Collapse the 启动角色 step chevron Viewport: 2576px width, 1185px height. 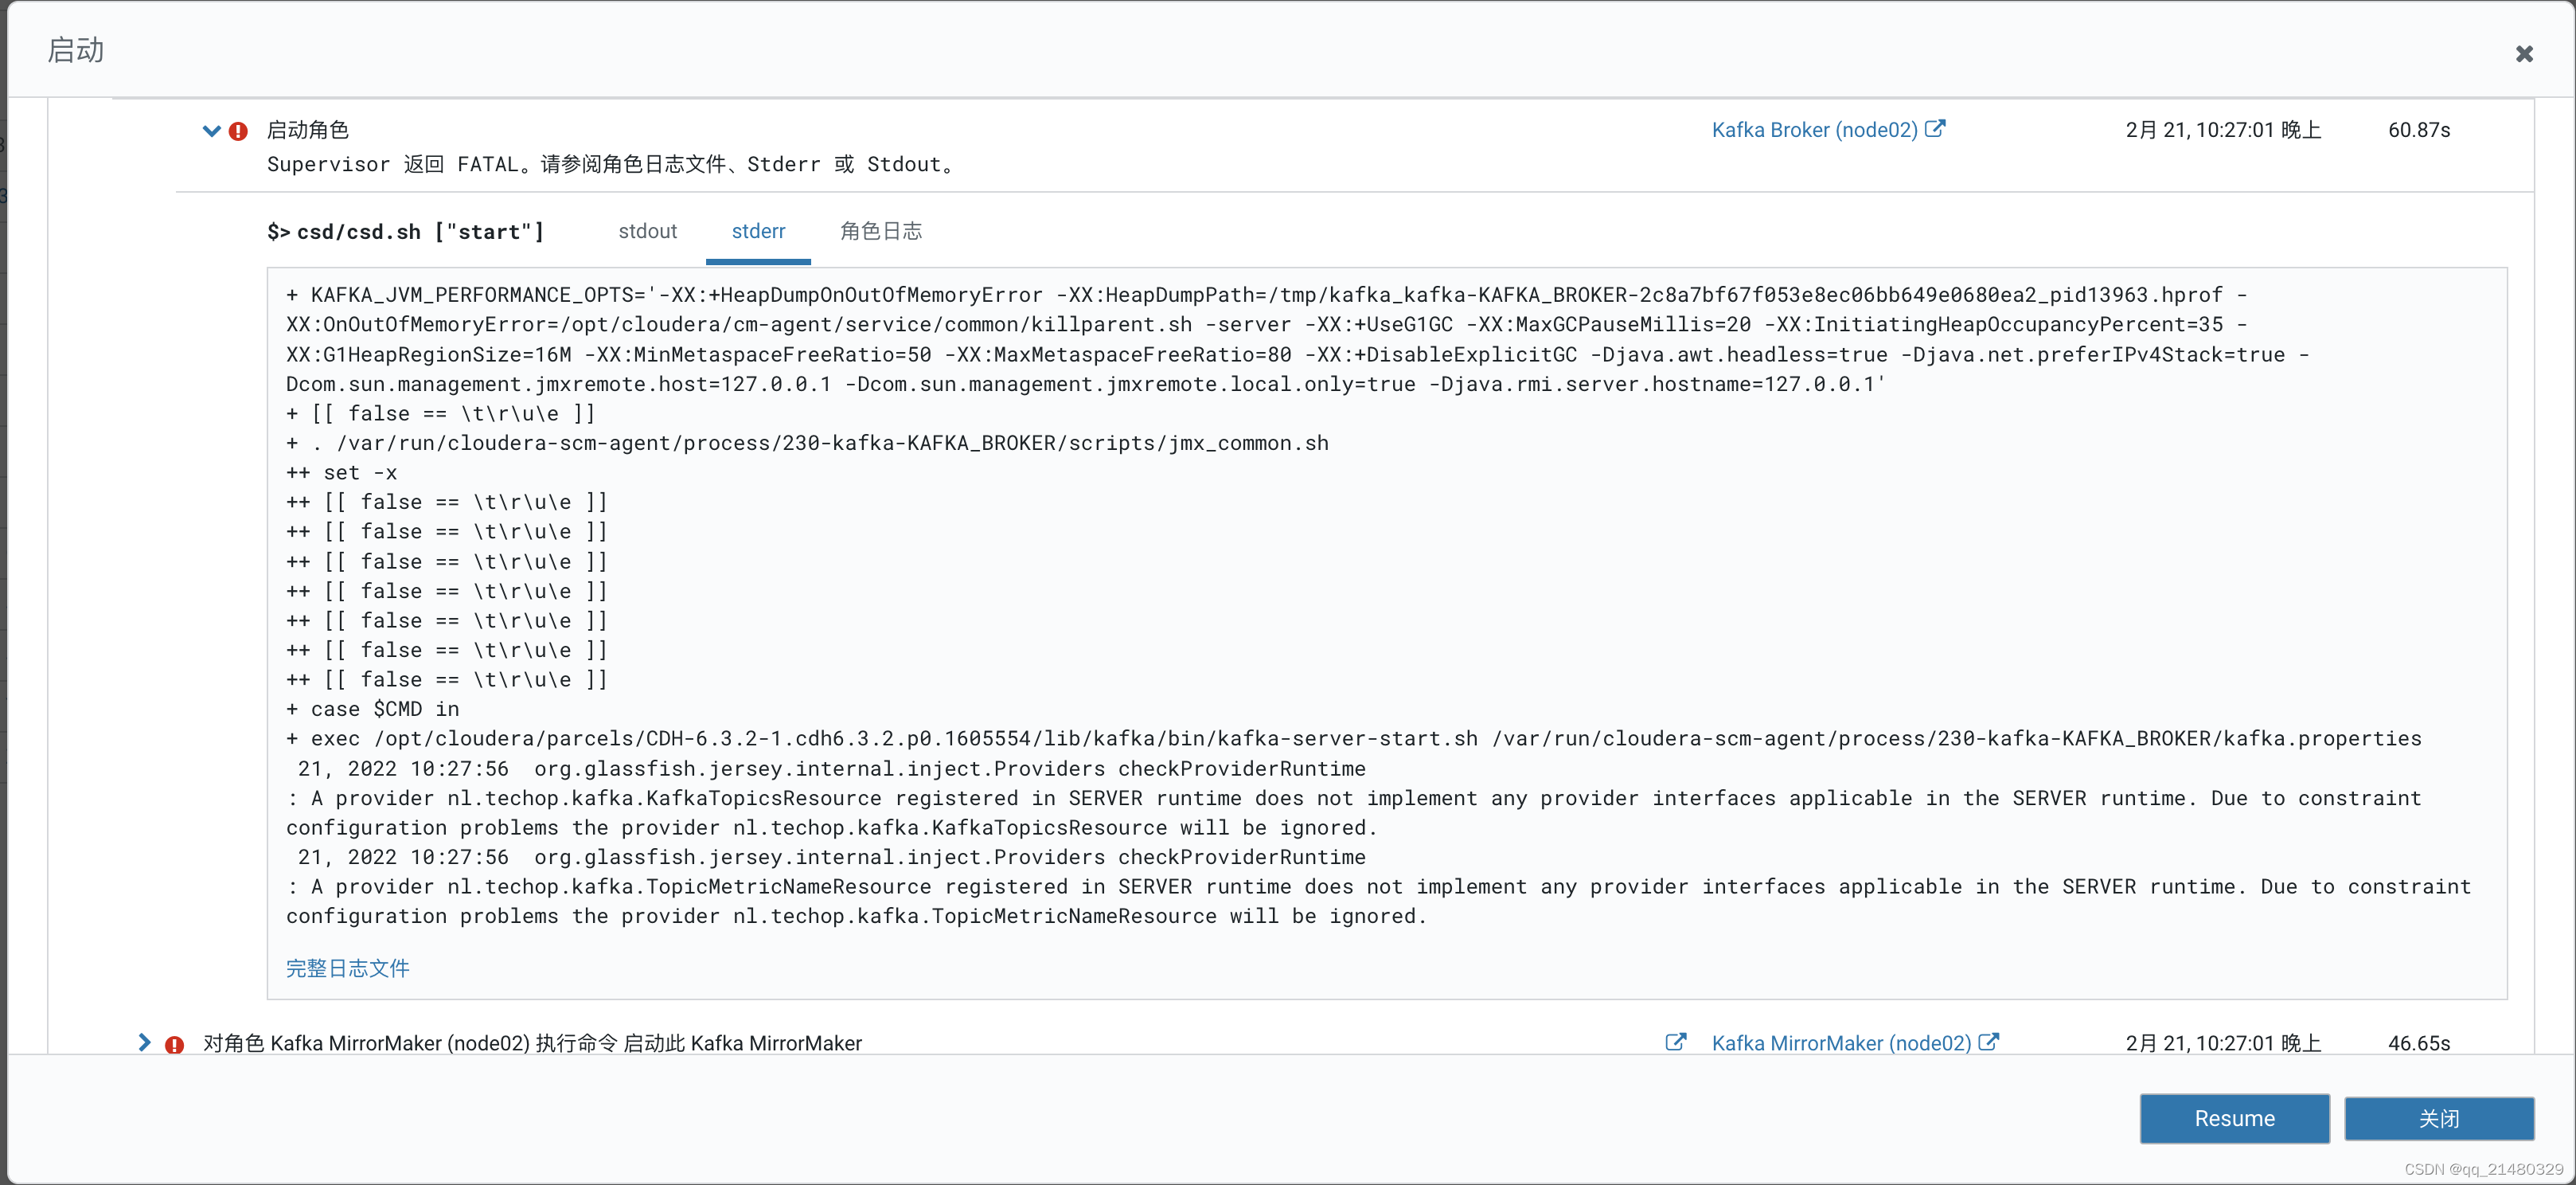click(x=210, y=131)
